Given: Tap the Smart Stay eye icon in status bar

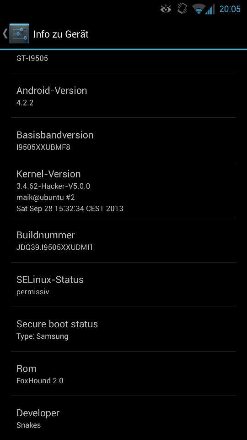Looking at the screenshot, I should [x=166, y=9].
